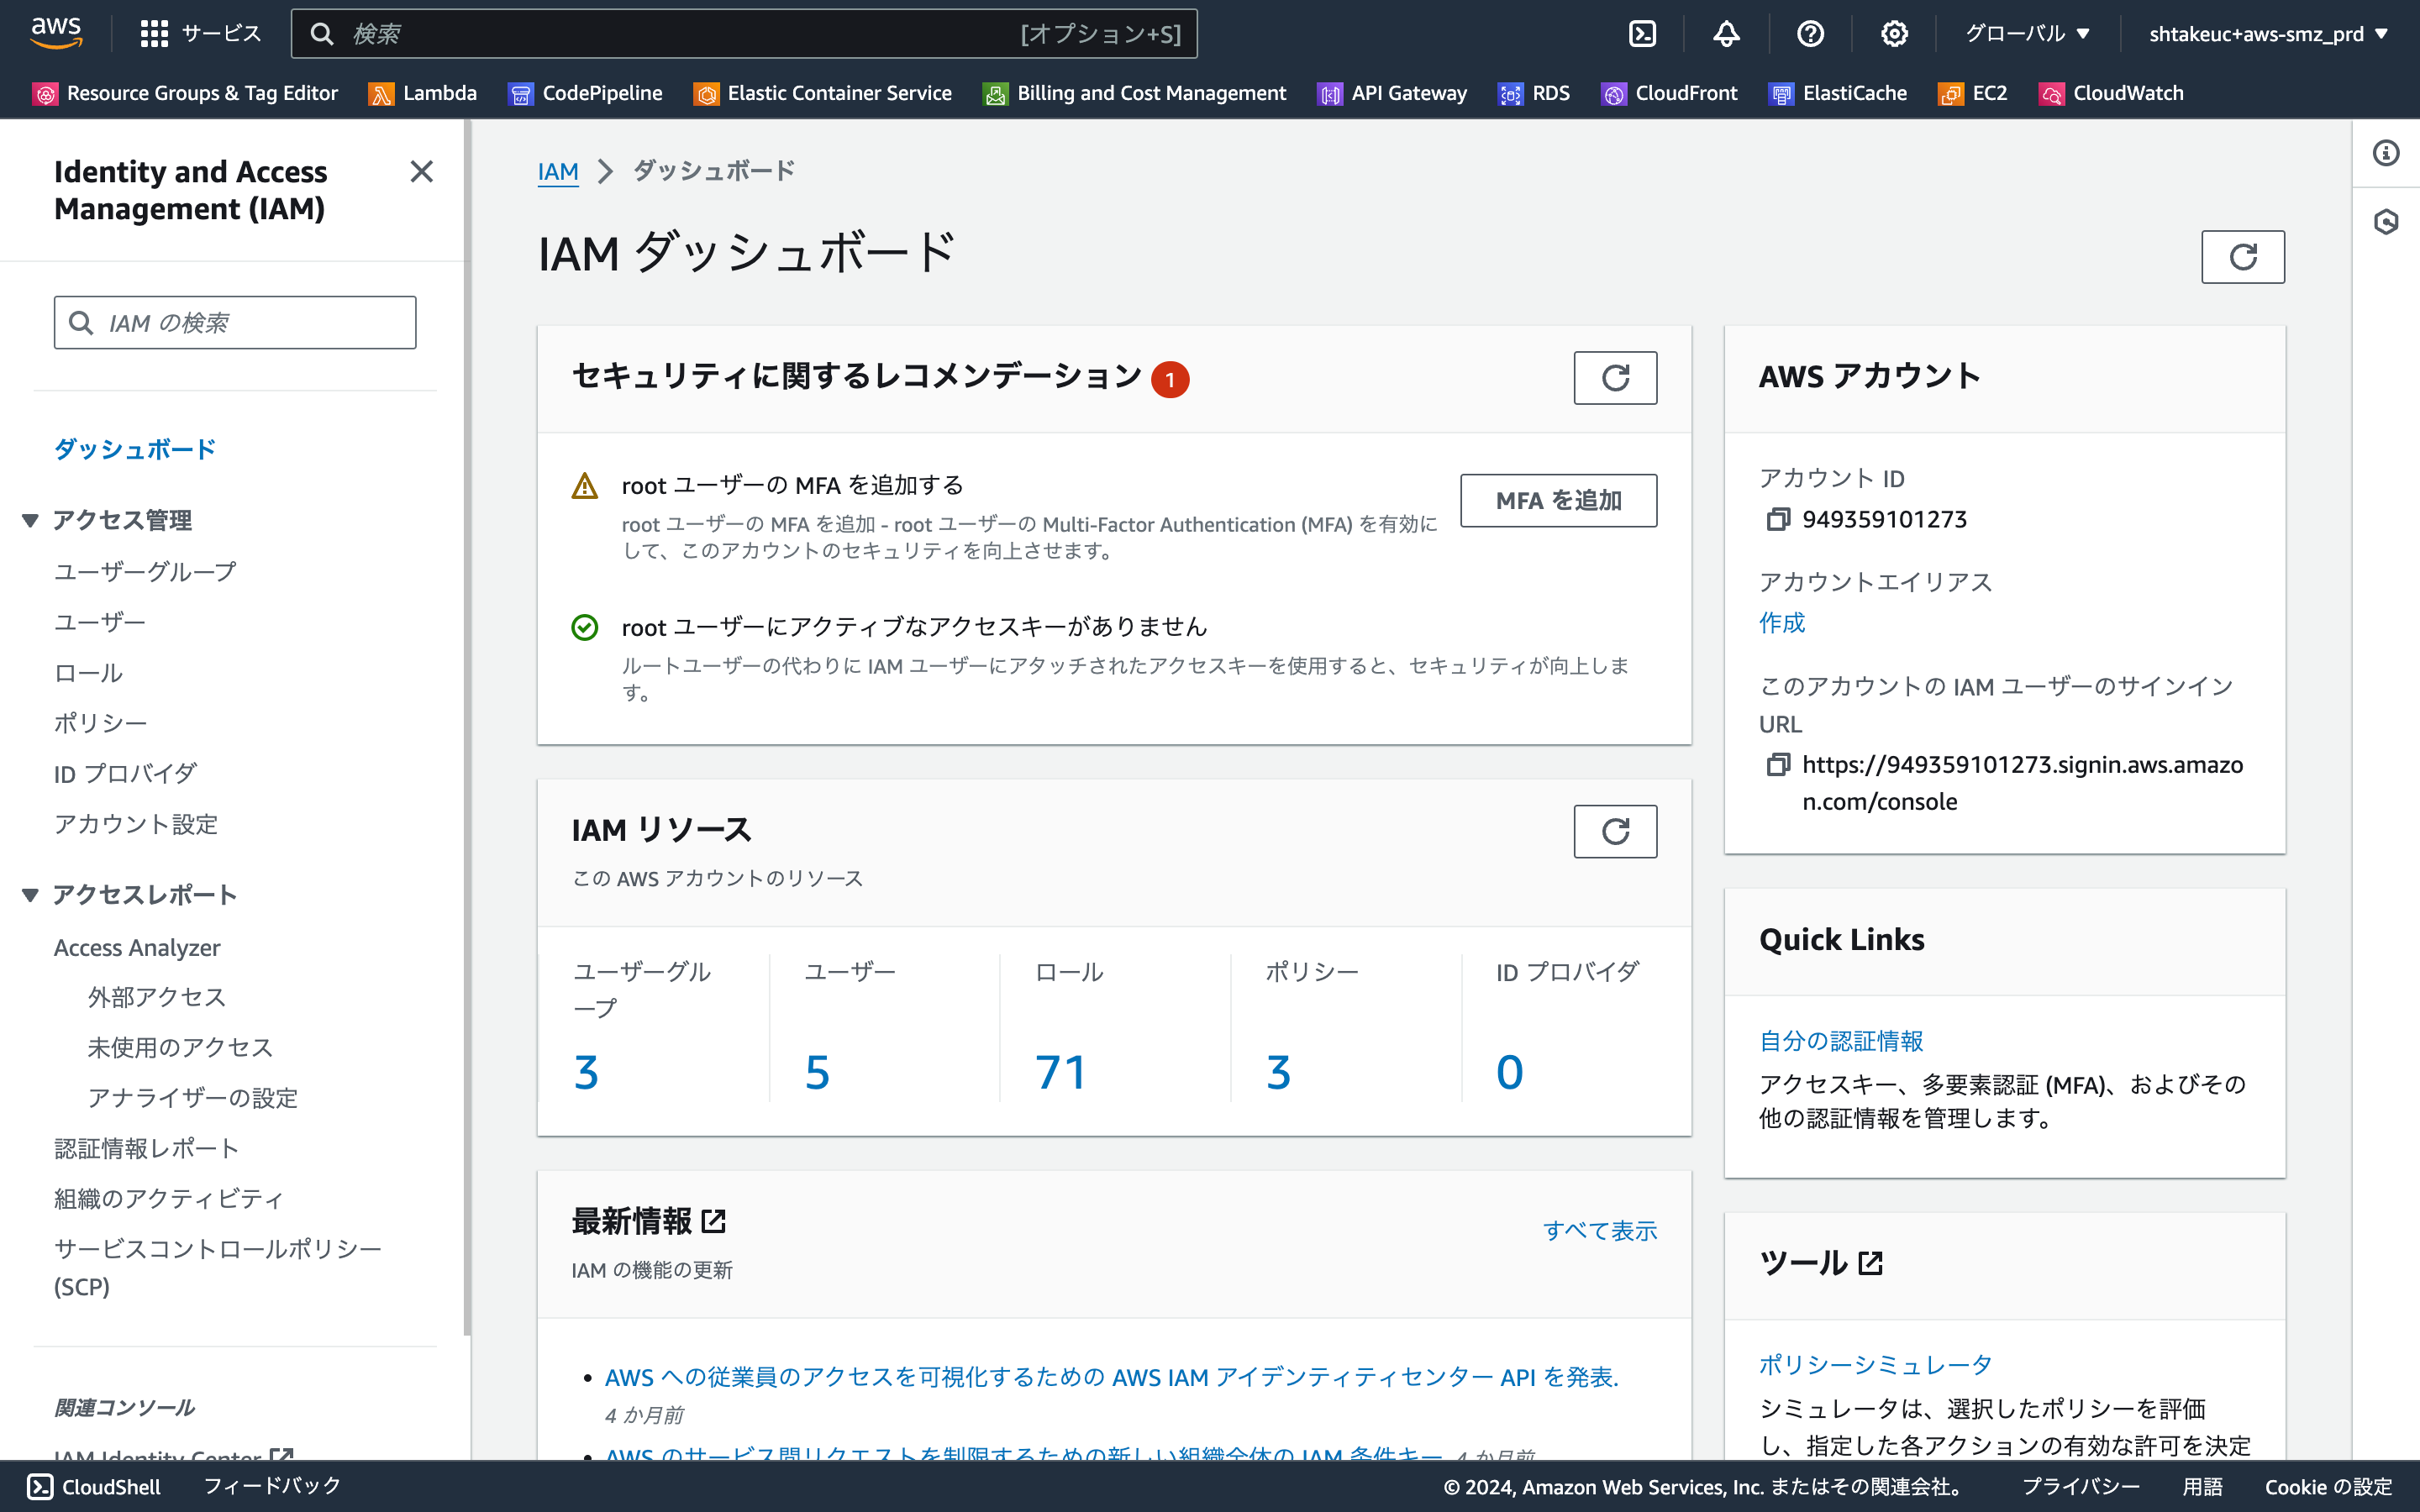2420x1512 pixels.
Task: Open サービスコントロールポリシー (SCP) in sidebar
Action: tap(218, 1267)
